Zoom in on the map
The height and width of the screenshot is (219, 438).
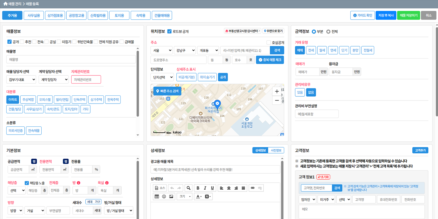coord(277,91)
